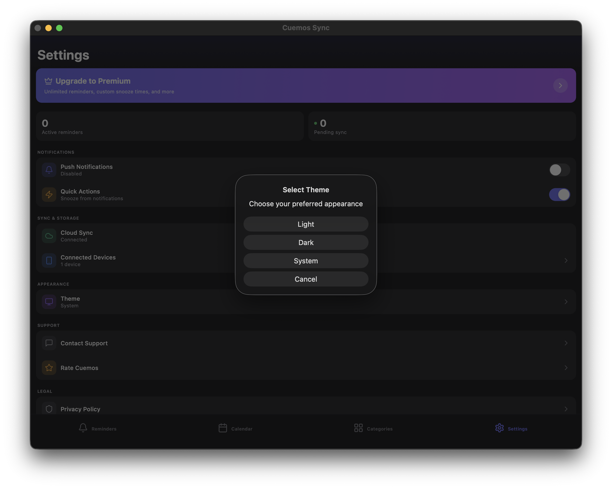The height and width of the screenshot is (489, 612).
Task: Cancel the Select Theme dialog
Action: click(x=306, y=279)
